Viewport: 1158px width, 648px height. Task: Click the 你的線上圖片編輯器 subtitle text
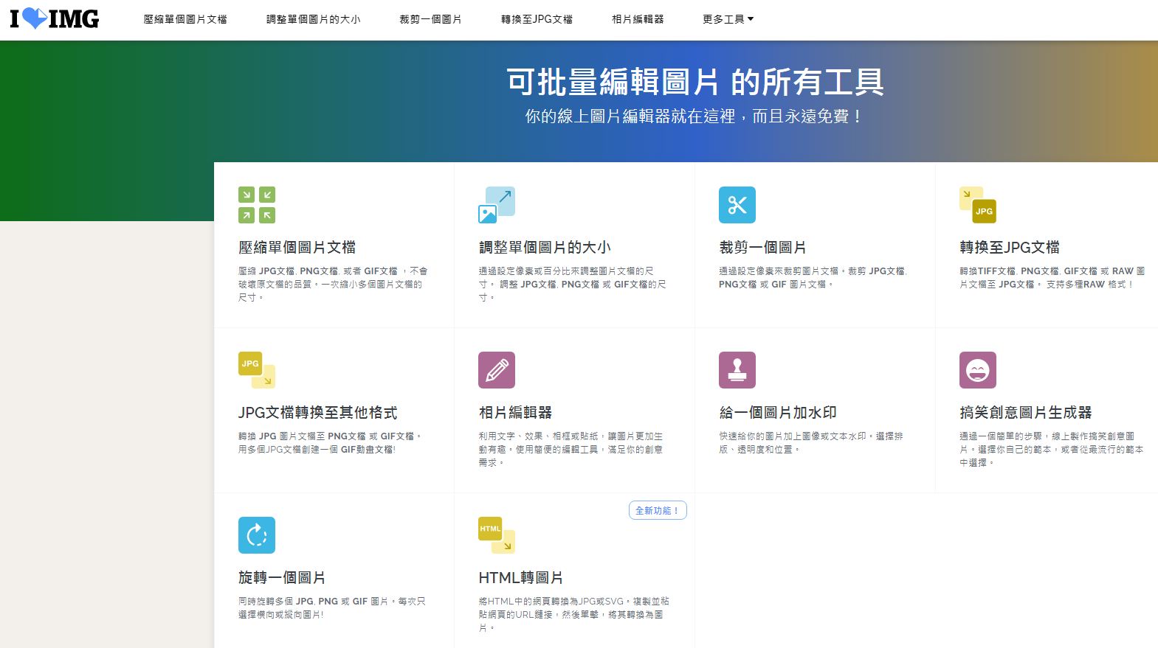[x=694, y=116]
